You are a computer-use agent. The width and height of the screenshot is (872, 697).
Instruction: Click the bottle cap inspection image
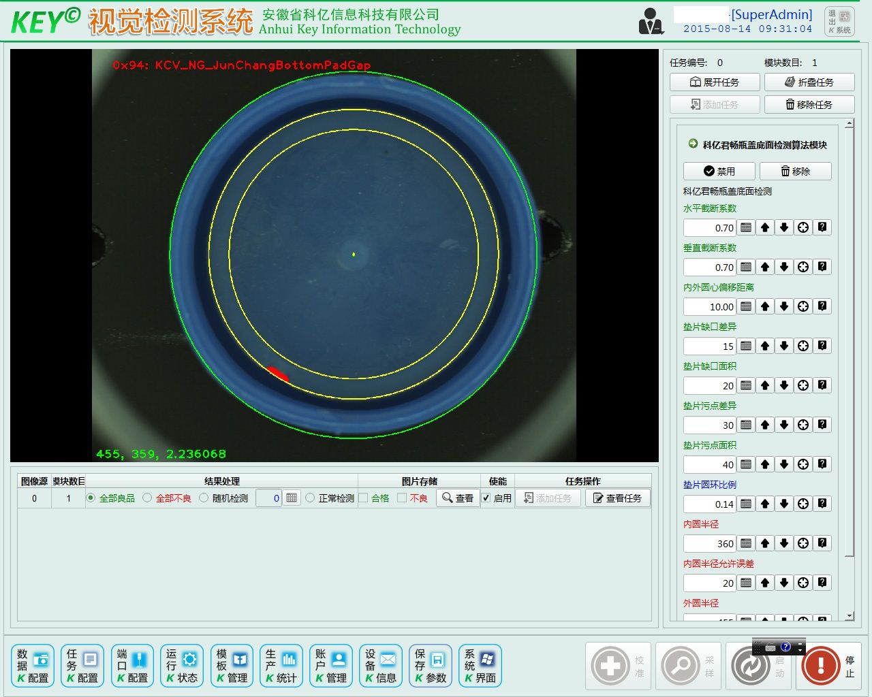334,255
